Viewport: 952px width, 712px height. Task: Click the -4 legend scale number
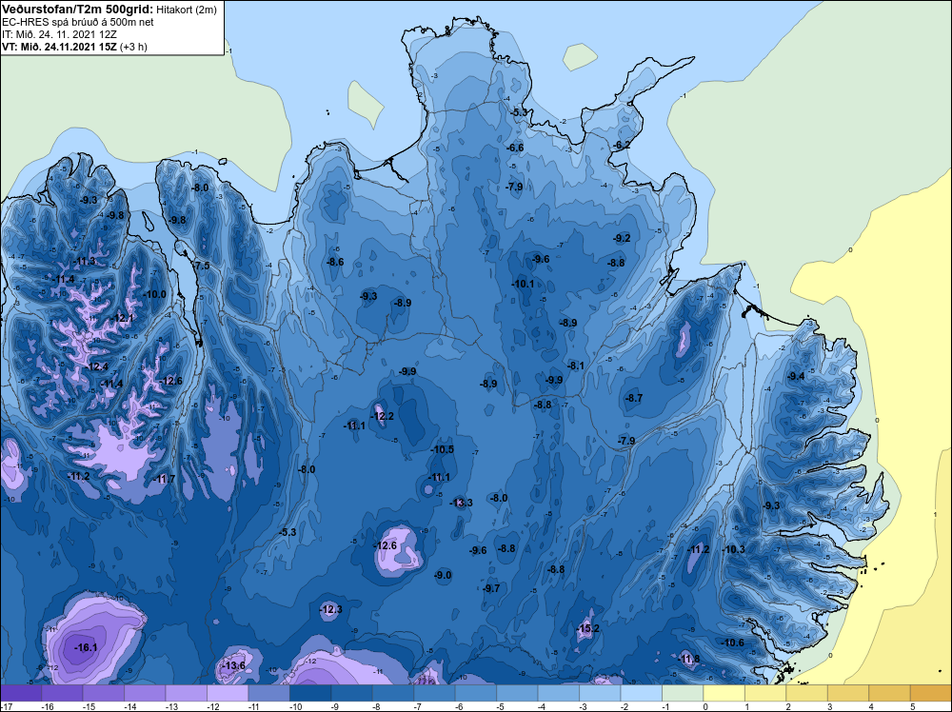click(x=543, y=706)
